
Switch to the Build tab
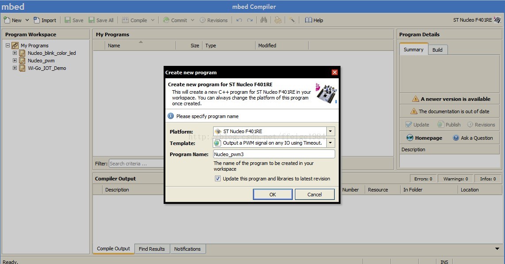click(437, 50)
